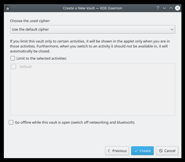Click the left chevron icon on Previous
This screenshot has height=162, width=185.
109,151
